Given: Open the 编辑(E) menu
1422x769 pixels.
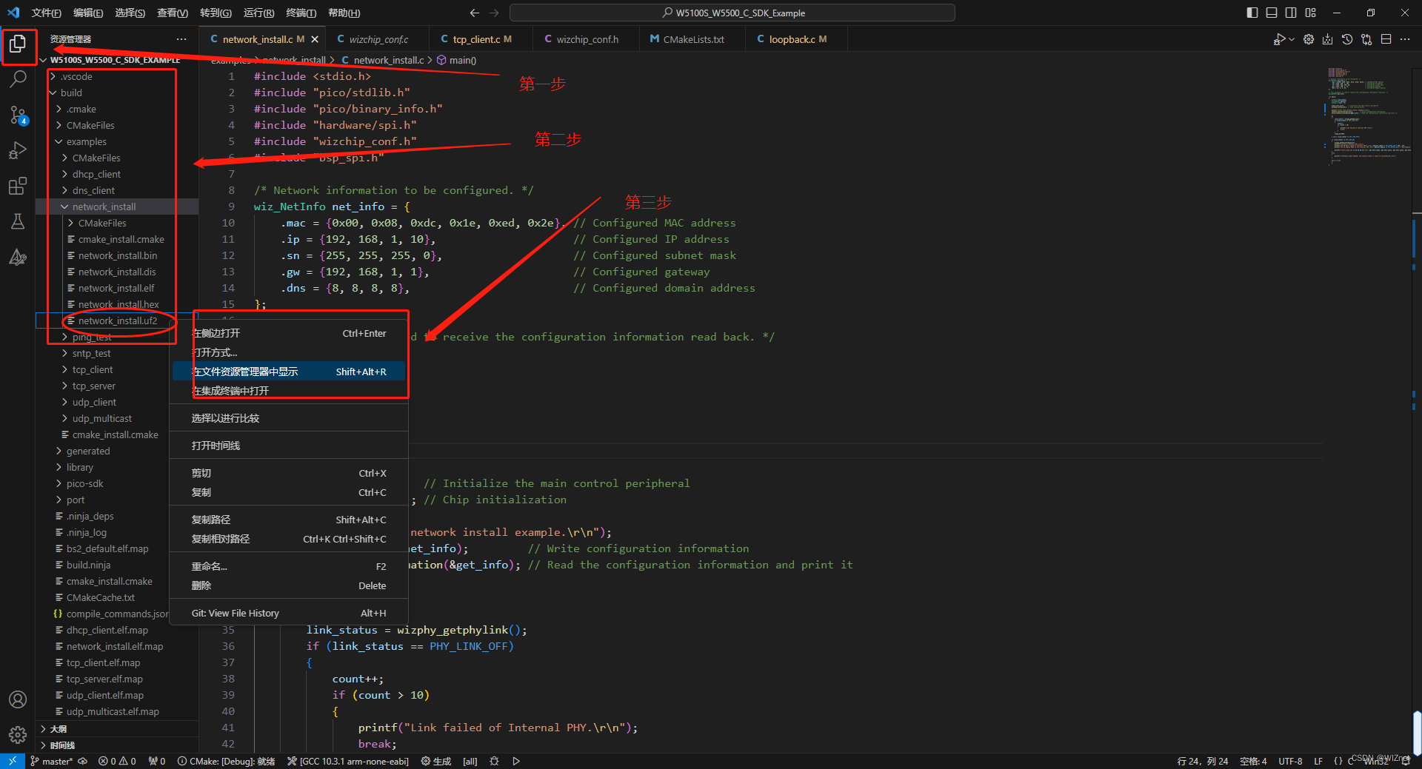Looking at the screenshot, I should click(88, 13).
